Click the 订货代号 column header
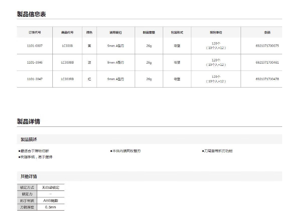The image size is (299, 217). [x=35, y=33]
